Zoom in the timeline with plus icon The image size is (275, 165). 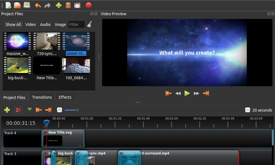click(59, 110)
